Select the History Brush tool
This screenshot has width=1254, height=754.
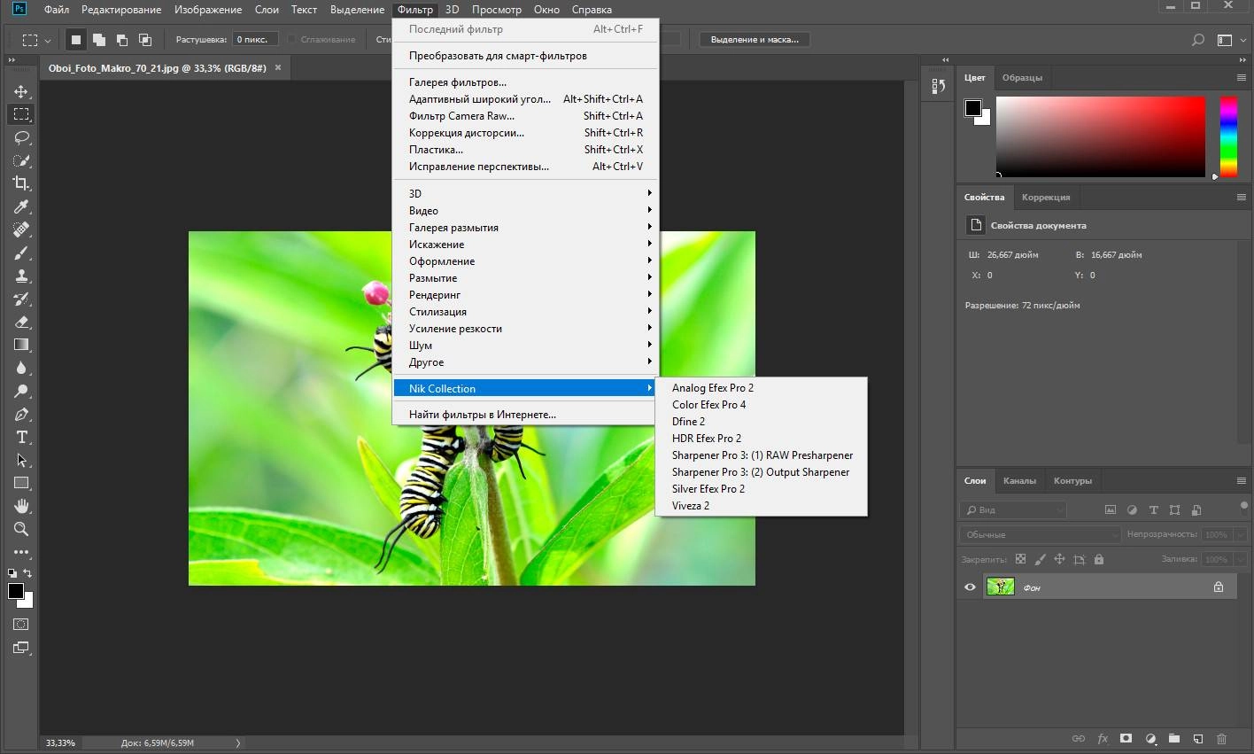point(21,299)
